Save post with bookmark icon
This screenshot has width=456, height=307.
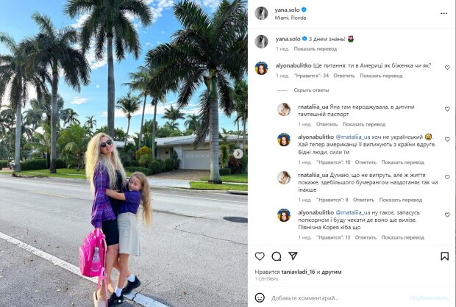coord(444,256)
